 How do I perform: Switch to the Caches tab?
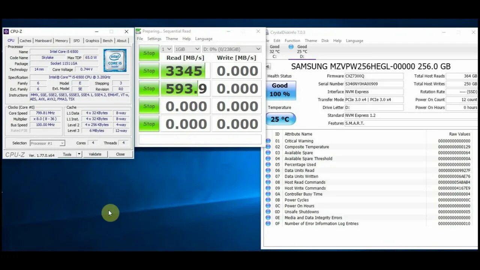(25, 41)
